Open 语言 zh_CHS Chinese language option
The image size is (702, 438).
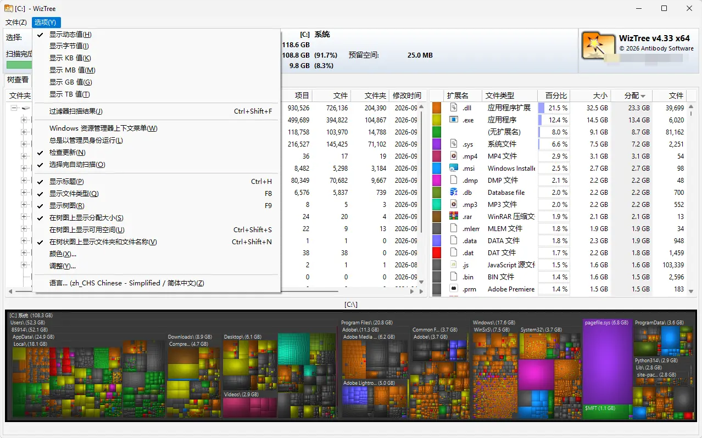tap(157, 283)
